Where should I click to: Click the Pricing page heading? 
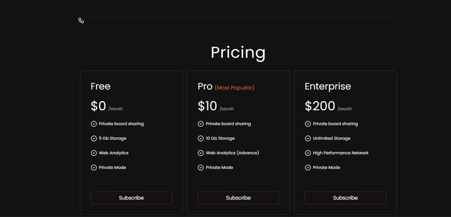point(238,53)
